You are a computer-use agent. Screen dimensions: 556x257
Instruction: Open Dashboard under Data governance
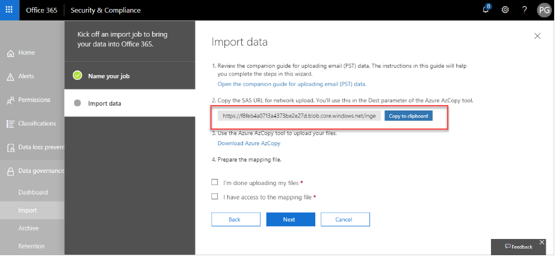[32, 192]
